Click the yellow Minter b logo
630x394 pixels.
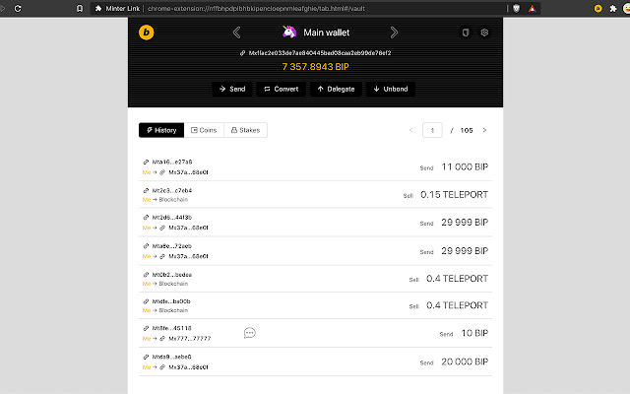(x=147, y=33)
